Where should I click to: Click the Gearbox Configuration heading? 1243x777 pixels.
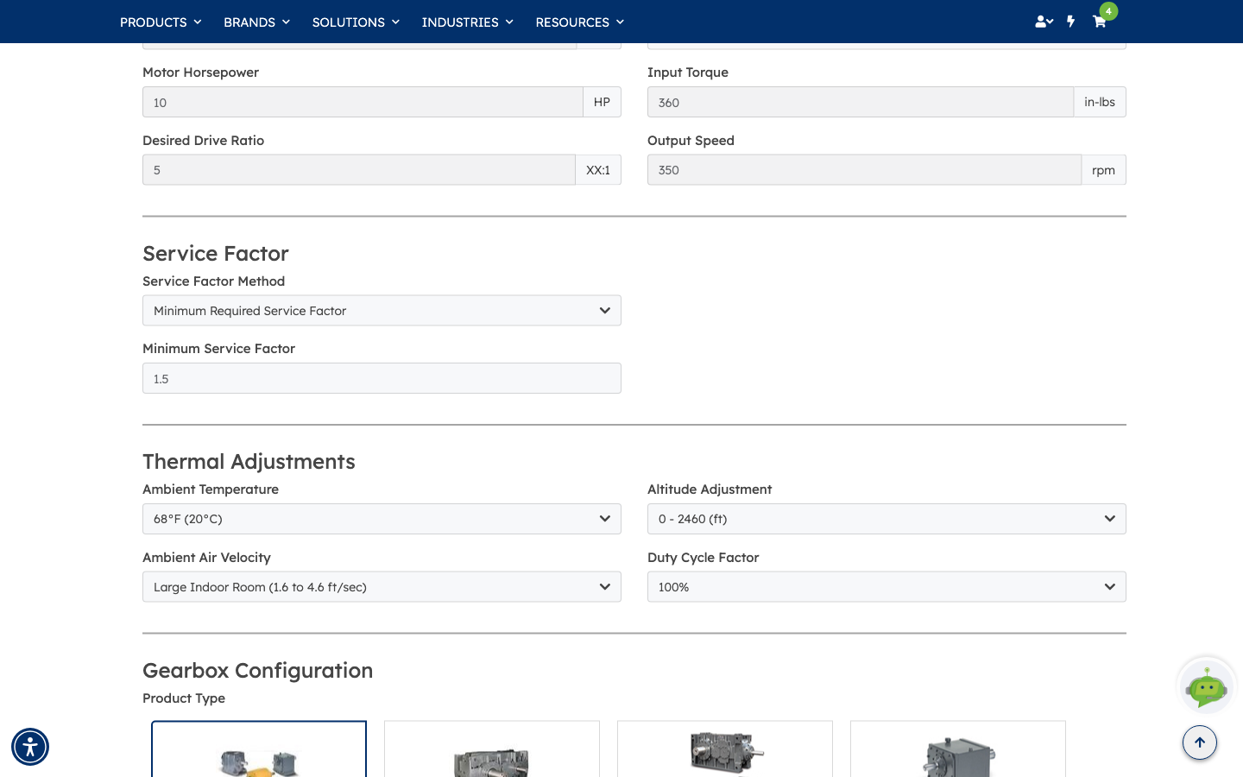258,670
